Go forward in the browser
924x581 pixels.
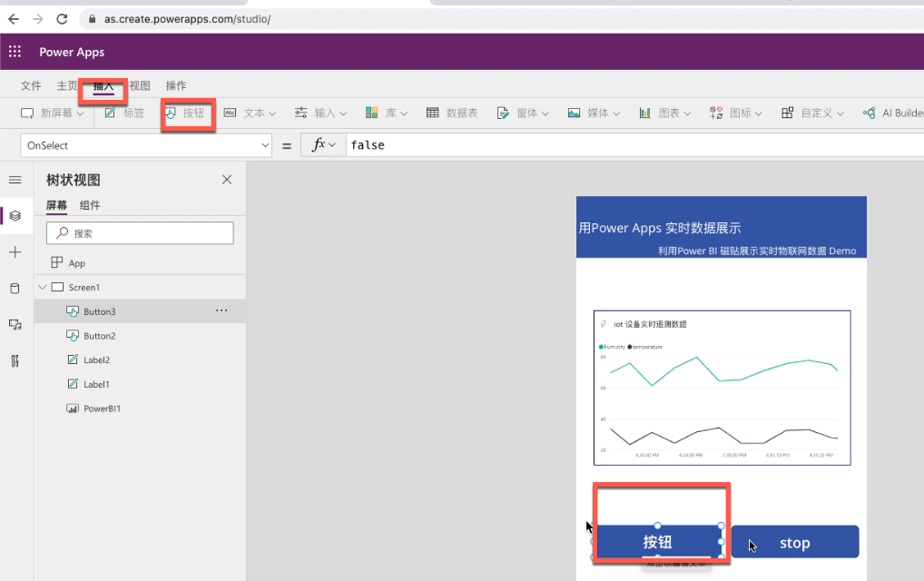(x=38, y=19)
